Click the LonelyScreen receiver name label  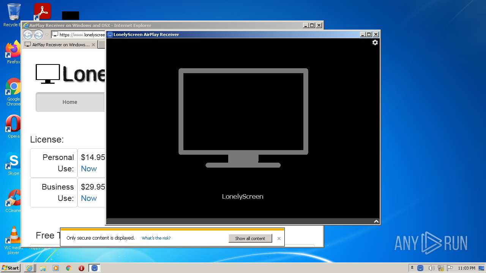(243, 196)
